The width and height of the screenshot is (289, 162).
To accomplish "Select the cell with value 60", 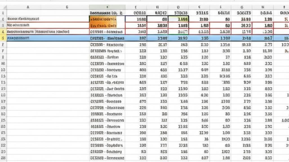I will (x=199, y=152).
